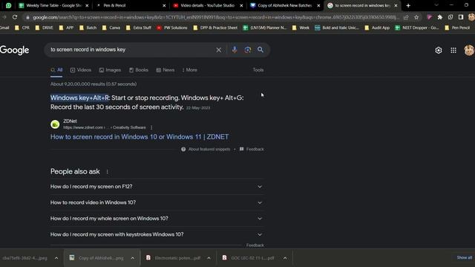Open the Canva bookmark folder

pyautogui.click(x=111, y=27)
